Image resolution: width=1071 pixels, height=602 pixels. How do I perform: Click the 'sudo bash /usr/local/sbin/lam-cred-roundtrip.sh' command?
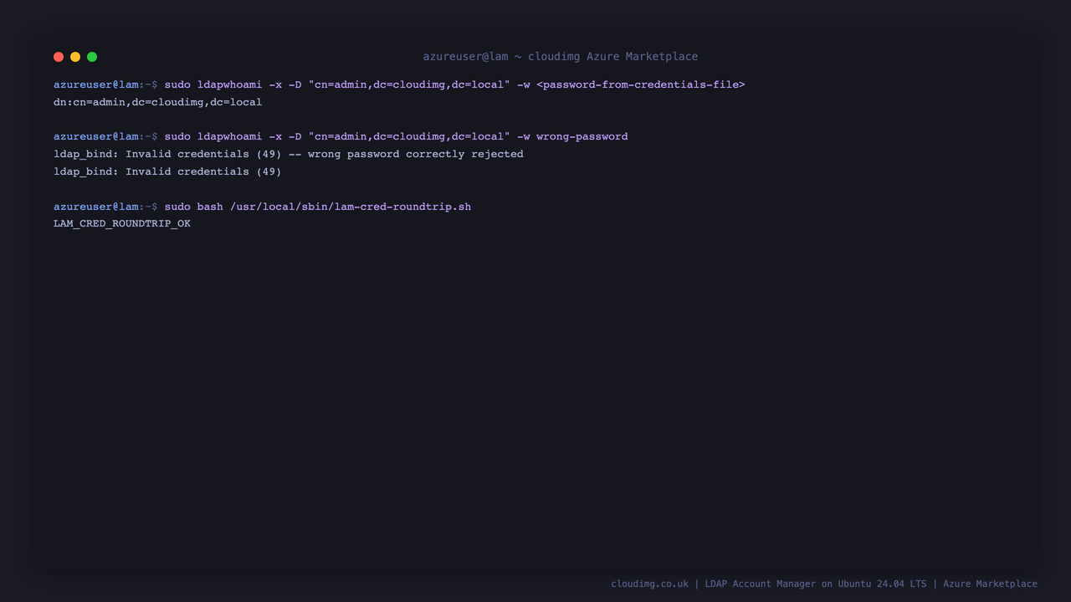(318, 207)
